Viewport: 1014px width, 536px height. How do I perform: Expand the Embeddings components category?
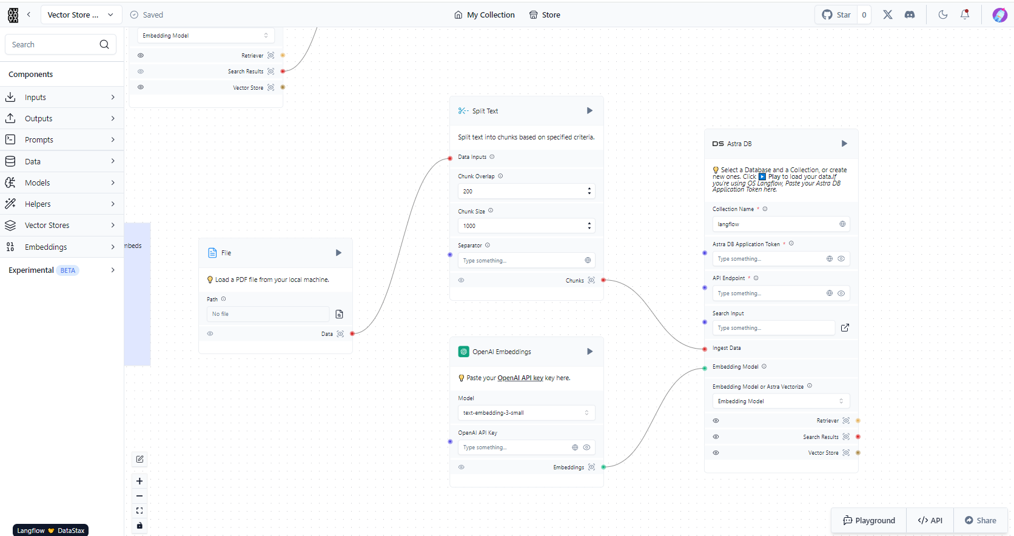(62, 247)
